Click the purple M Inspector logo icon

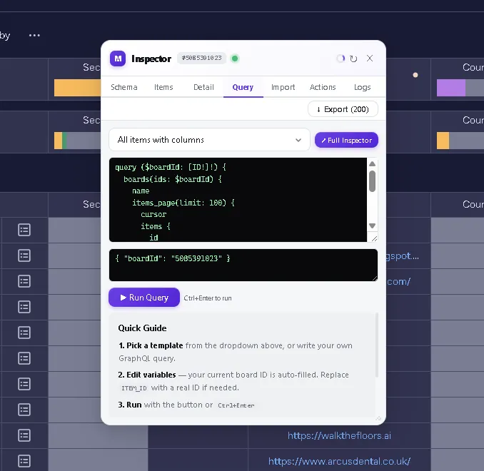[x=118, y=59]
